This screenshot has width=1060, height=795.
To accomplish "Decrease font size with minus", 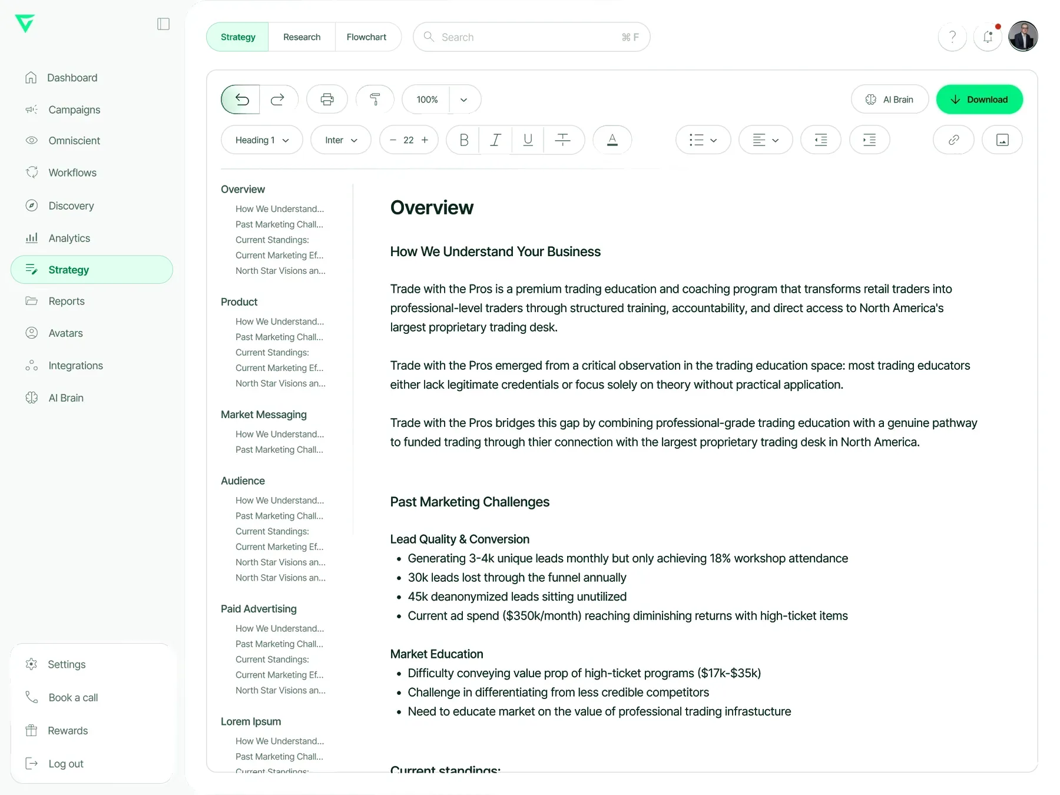I will pyautogui.click(x=393, y=140).
